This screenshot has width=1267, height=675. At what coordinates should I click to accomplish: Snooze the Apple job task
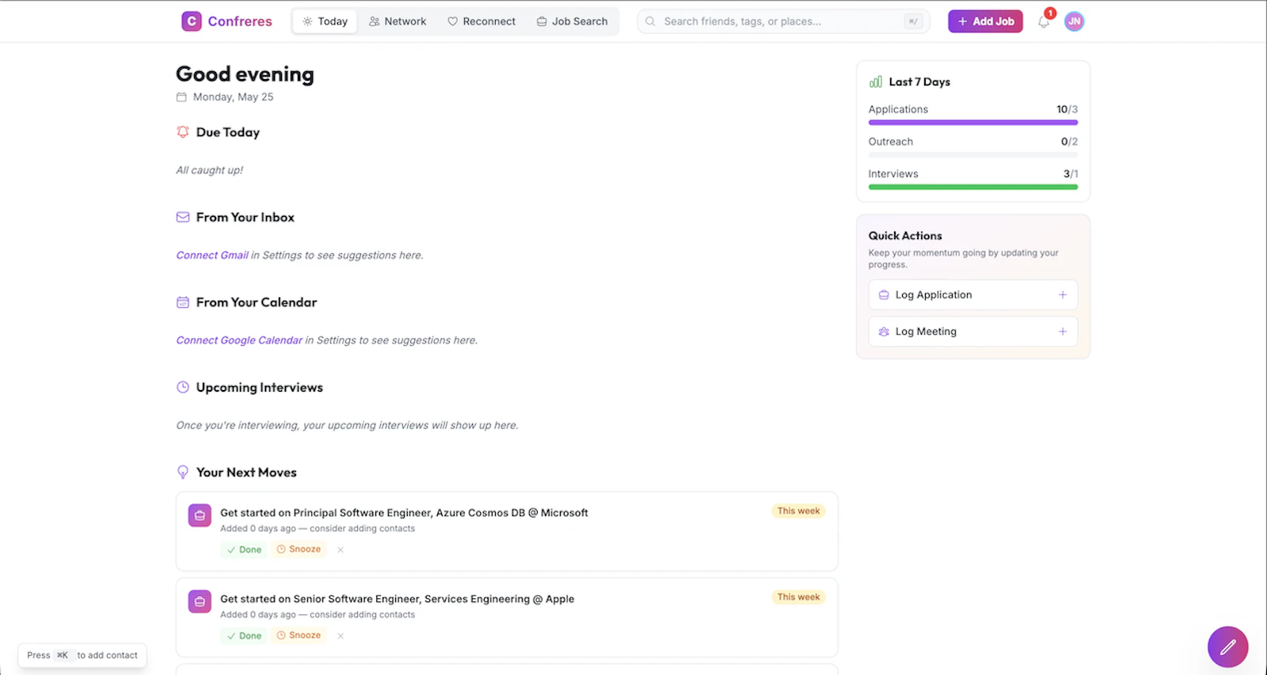(x=299, y=635)
